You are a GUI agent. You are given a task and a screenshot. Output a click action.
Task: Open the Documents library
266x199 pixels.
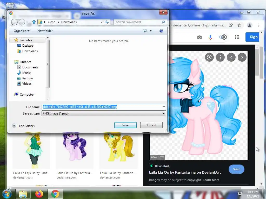[30, 67]
